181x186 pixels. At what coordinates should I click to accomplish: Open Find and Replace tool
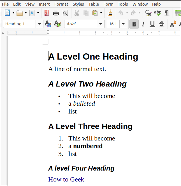pyautogui.click(x=148, y=13)
